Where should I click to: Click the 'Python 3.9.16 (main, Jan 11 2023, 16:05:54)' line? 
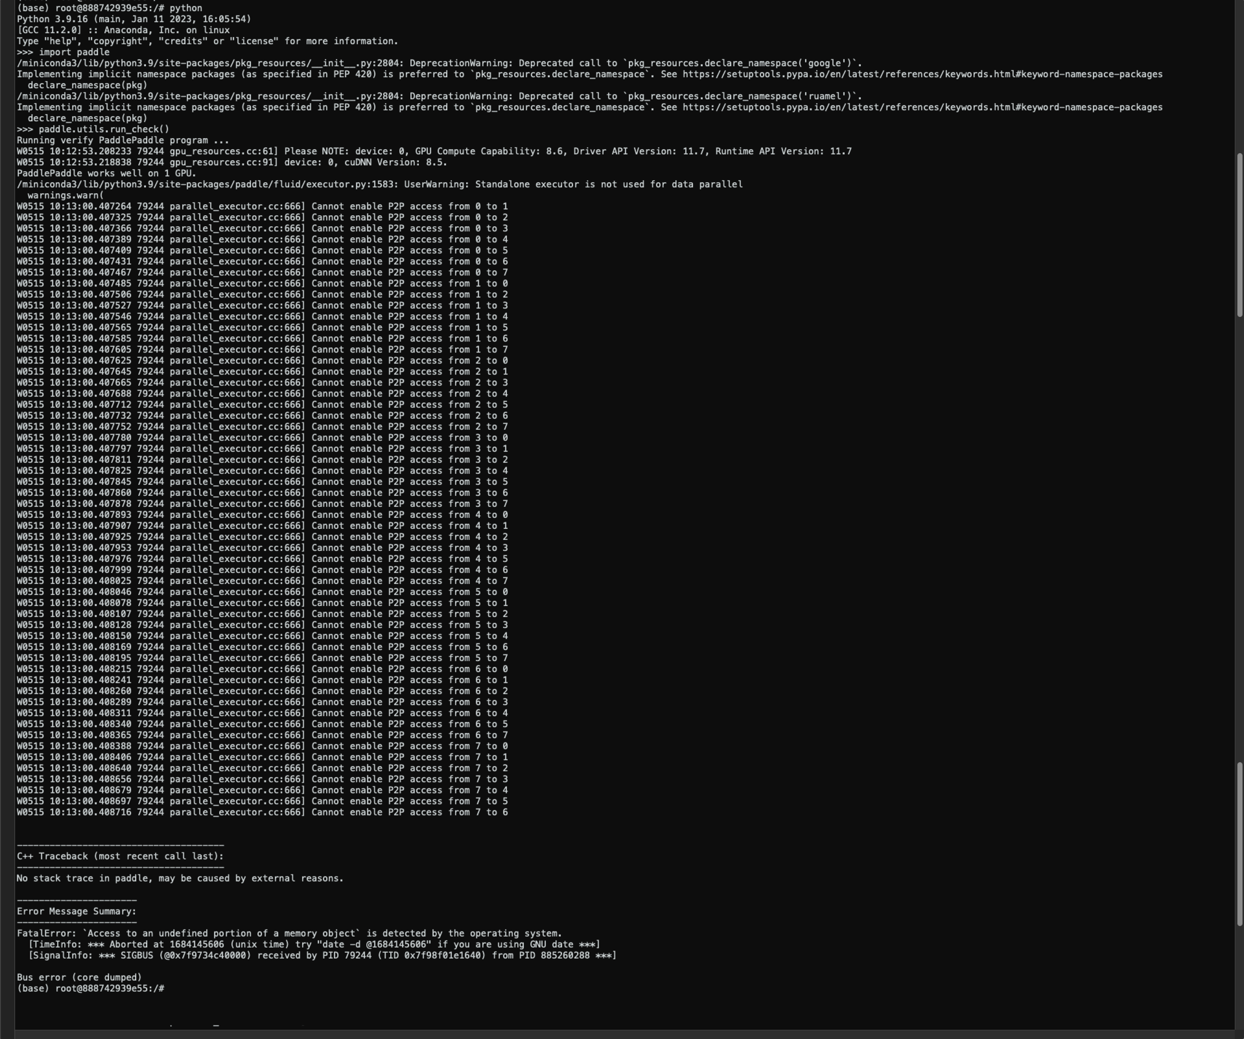134,19
